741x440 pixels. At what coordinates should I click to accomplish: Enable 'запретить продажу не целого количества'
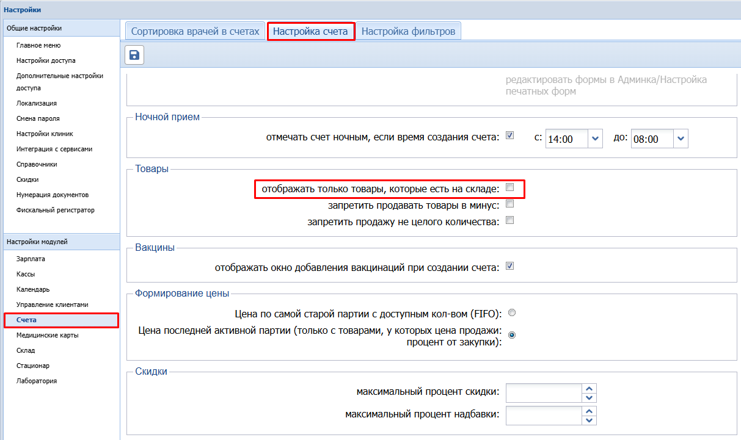click(x=510, y=220)
